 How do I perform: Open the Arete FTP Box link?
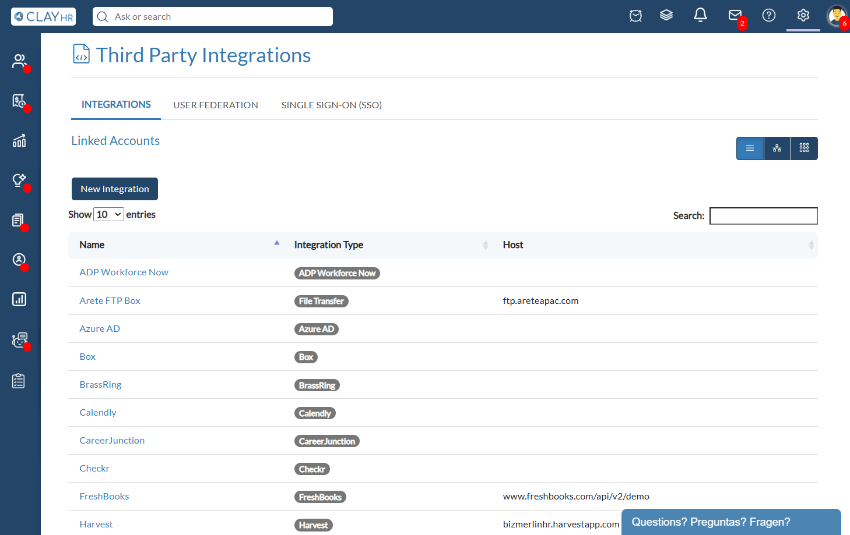(x=110, y=301)
